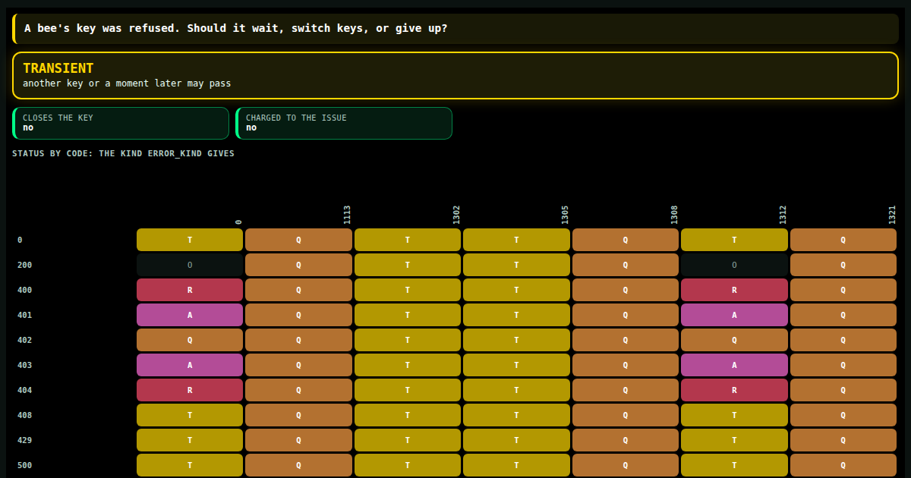Image resolution: width=911 pixels, height=478 pixels.
Task: Click row label 408
Action: coord(25,415)
